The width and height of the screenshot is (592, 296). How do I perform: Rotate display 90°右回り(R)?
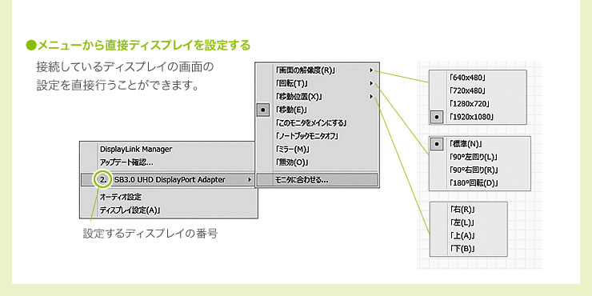(480, 170)
